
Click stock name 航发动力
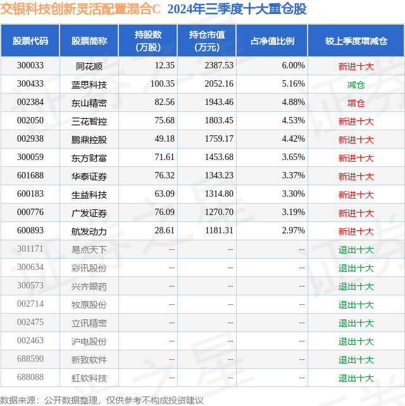(89, 231)
